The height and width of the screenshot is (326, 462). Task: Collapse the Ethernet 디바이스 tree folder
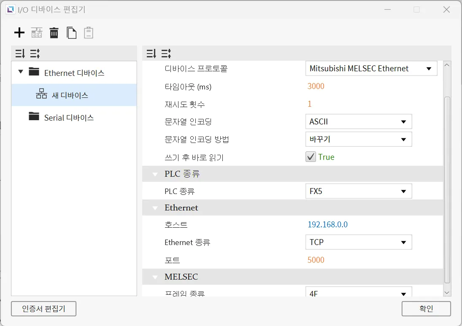pos(21,72)
